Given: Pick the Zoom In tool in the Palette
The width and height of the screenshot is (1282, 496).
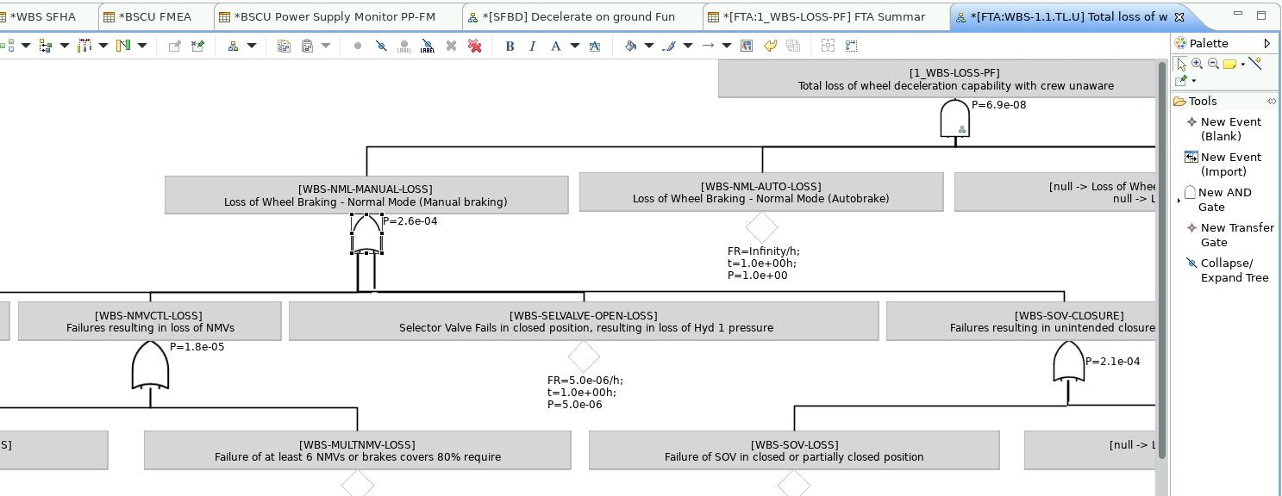Looking at the screenshot, I should [1197, 64].
